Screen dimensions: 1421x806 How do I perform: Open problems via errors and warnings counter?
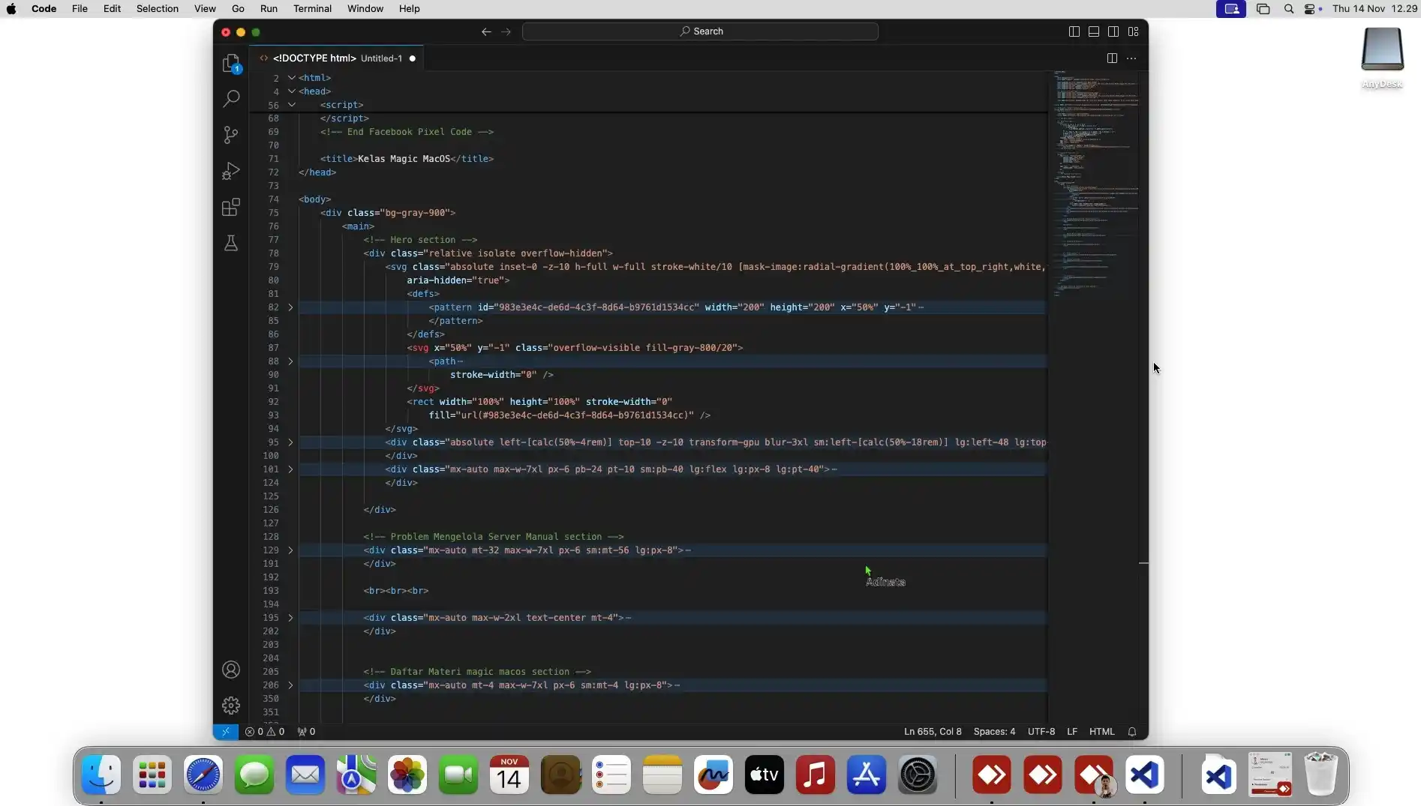coord(265,732)
